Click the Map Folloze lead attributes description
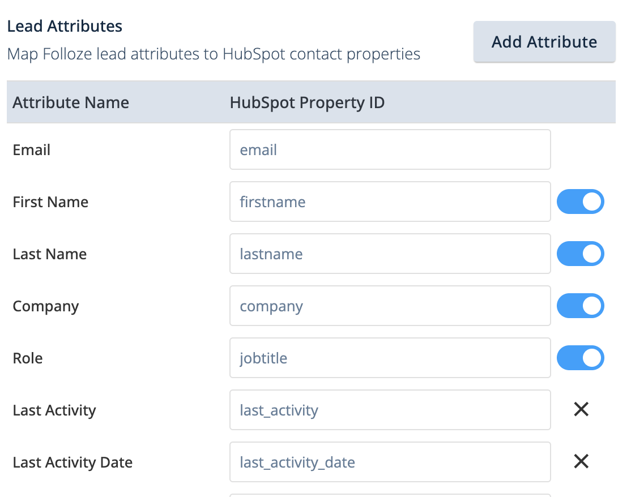631x497 pixels. (214, 54)
